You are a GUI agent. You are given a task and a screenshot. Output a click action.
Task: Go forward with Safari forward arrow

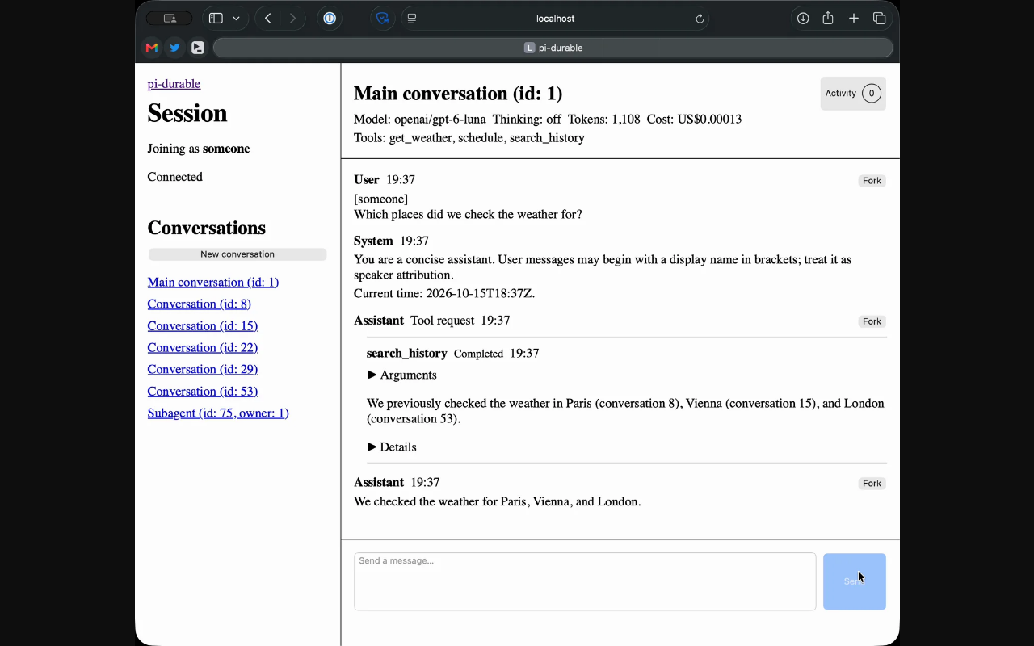click(292, 19)
